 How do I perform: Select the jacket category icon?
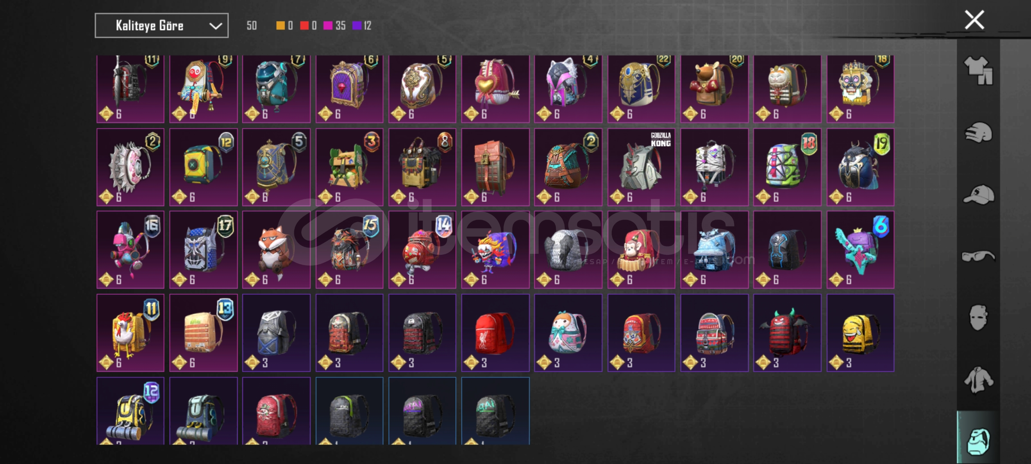coord(978,379)
